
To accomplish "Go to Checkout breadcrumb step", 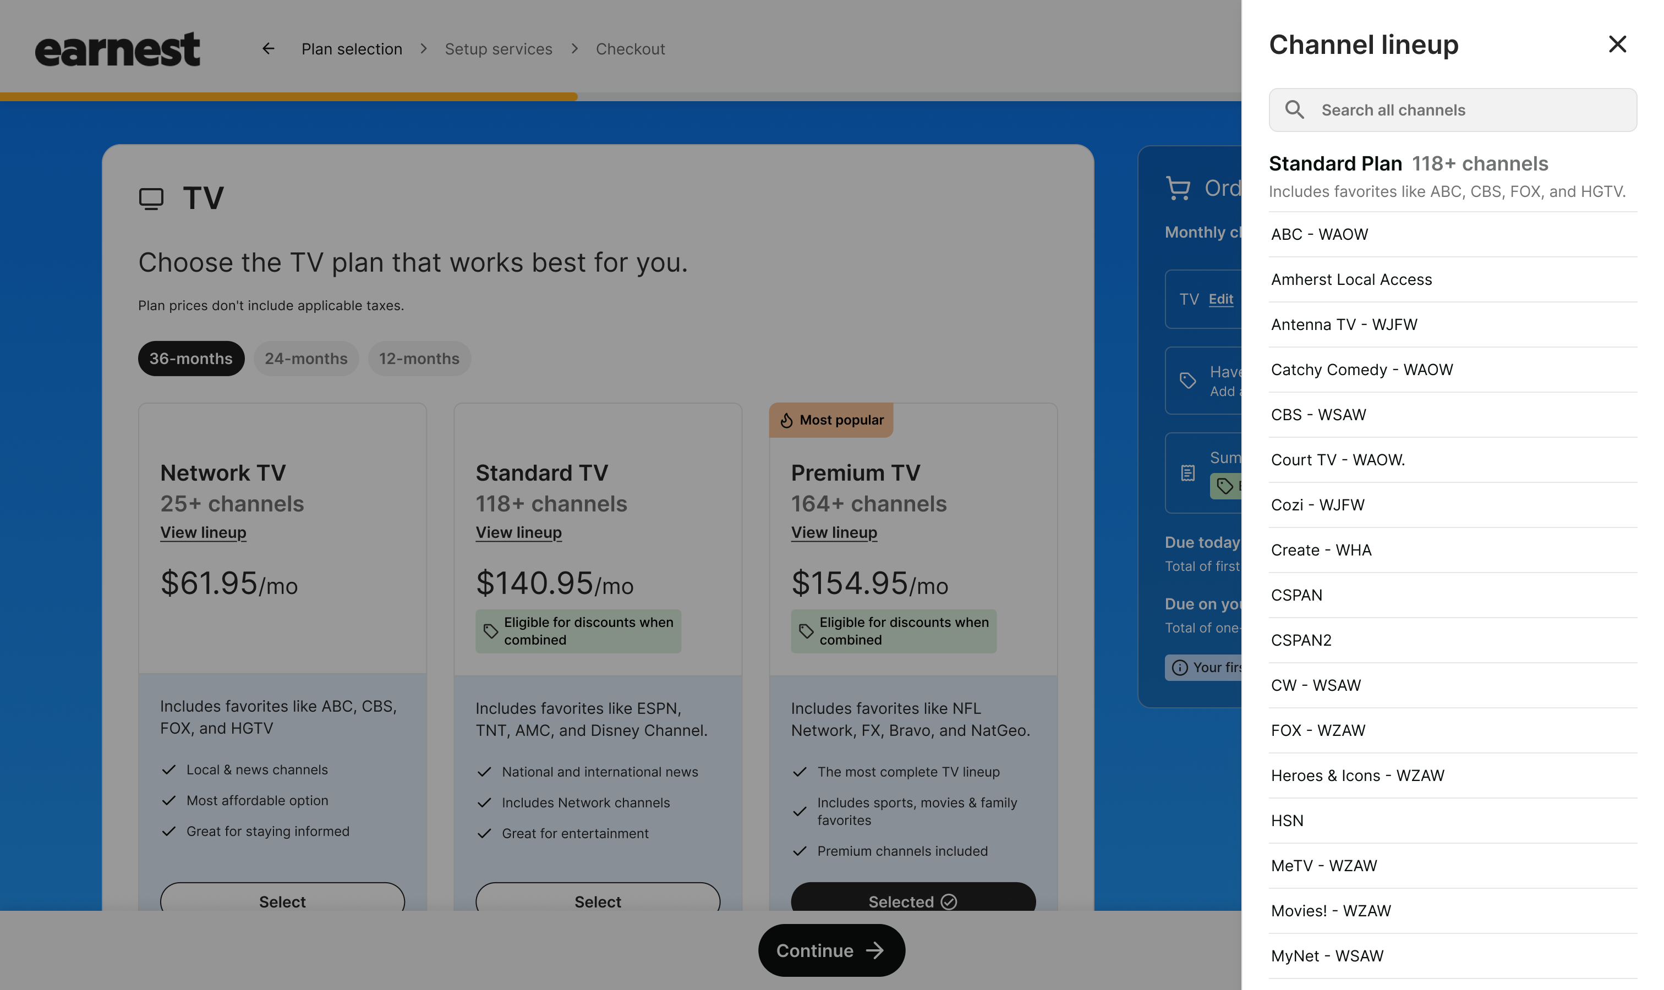I will point(630,49).
